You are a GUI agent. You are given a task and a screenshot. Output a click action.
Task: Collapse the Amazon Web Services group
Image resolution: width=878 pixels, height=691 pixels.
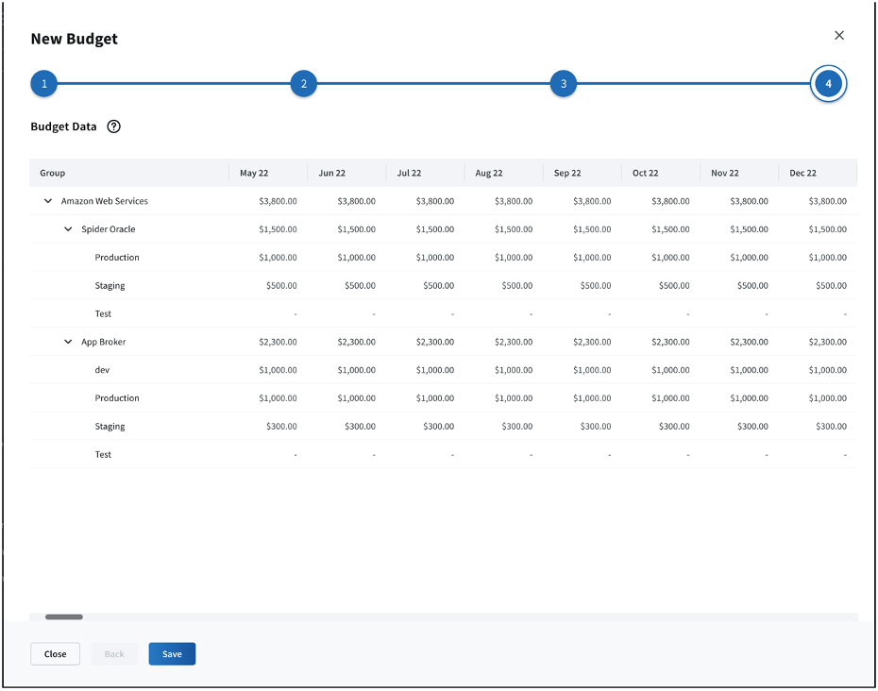[x=48, y=201]
